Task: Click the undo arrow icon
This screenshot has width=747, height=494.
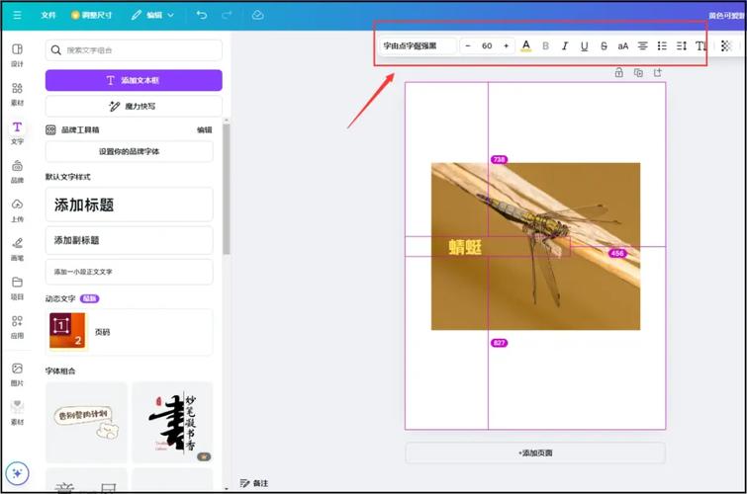Action: coord(202,15)
